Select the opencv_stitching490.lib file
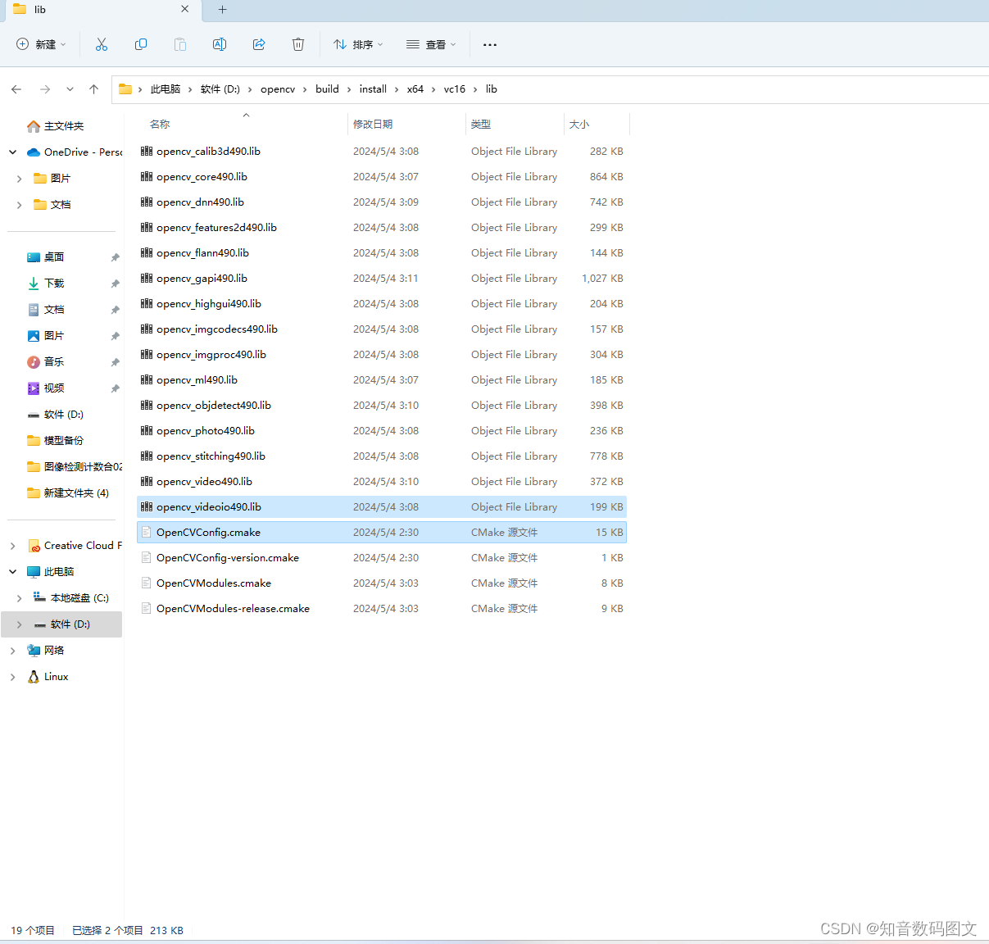 (382, 456)
